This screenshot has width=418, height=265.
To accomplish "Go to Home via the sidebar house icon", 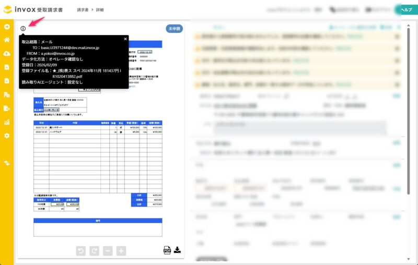I will click(x=7, y=40).
